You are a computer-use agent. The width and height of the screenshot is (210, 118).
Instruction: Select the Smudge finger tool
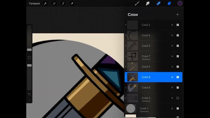click(x=147, y=4)
